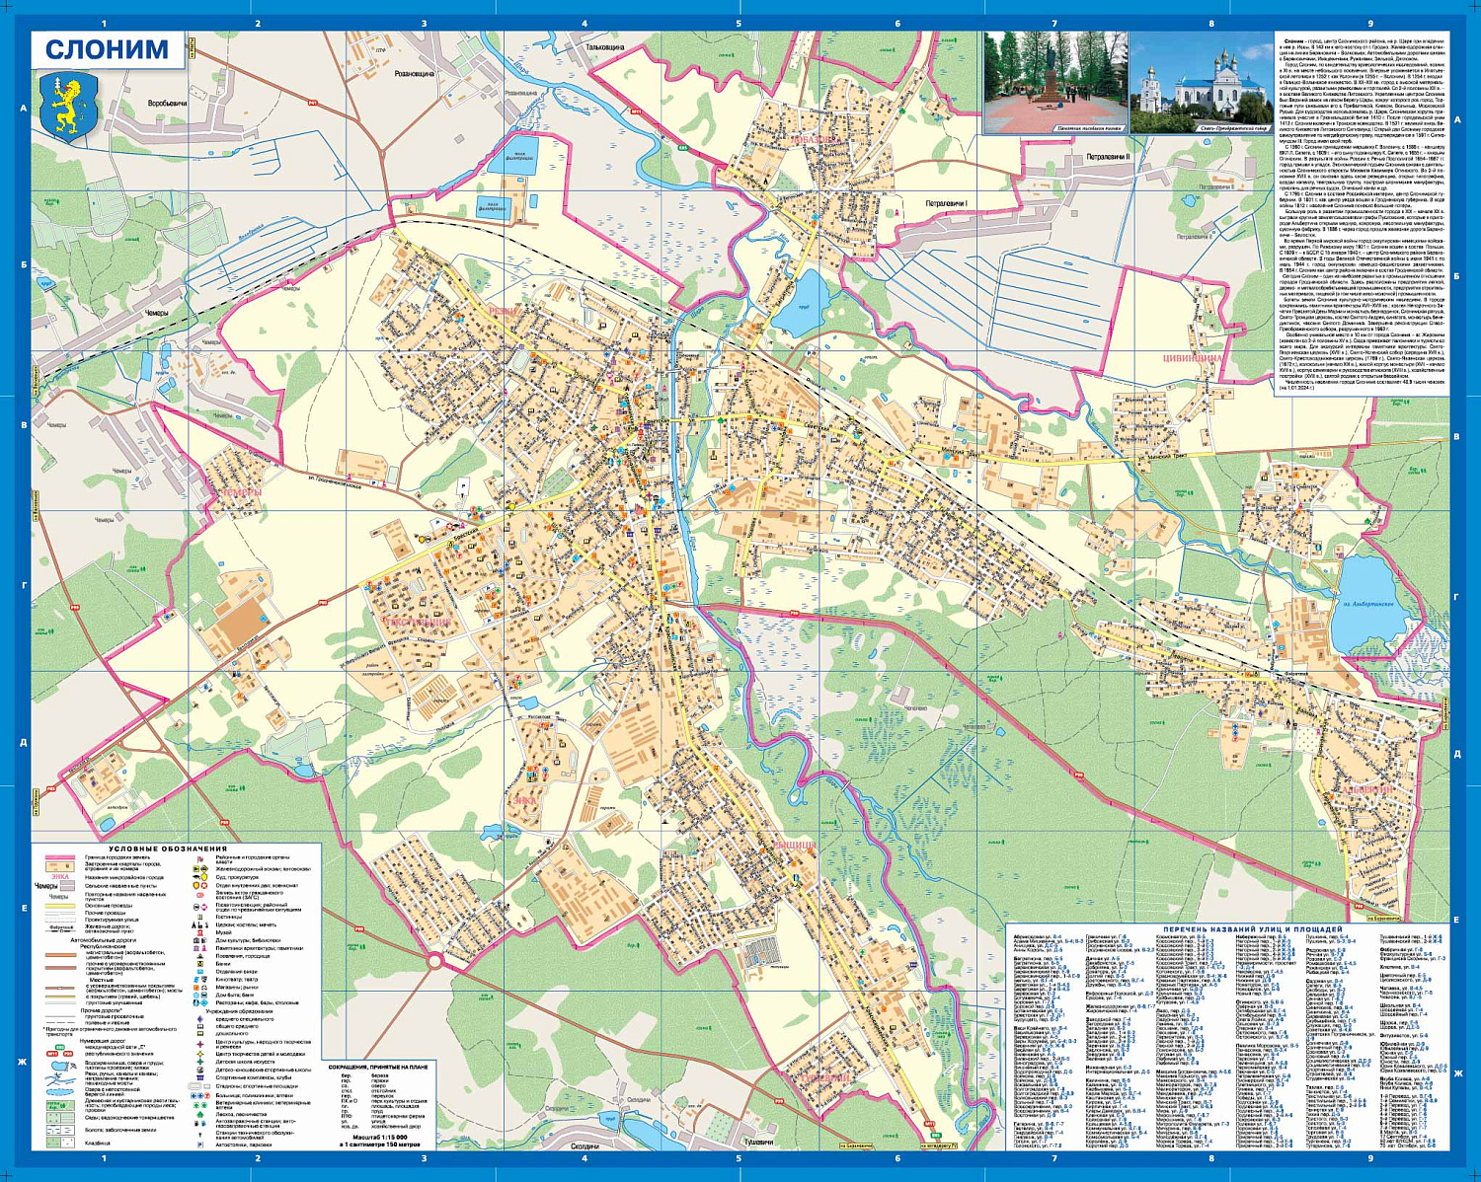Click the museum symbol in the legend
Screen dimensions: 1481x1182
(199, 932)
